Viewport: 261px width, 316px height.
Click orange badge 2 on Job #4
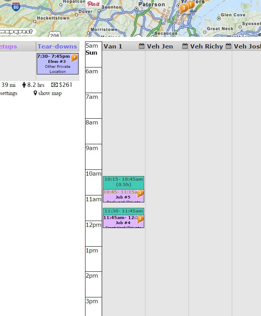[x=140, y=219]
